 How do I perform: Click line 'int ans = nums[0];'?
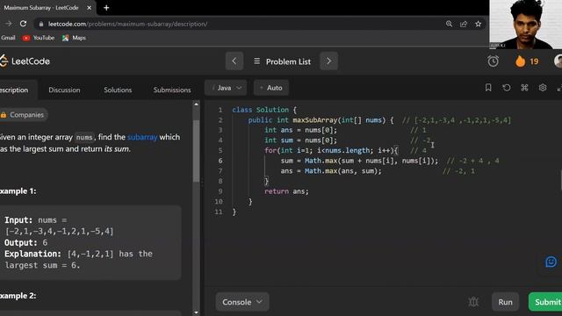coord(300,130)
